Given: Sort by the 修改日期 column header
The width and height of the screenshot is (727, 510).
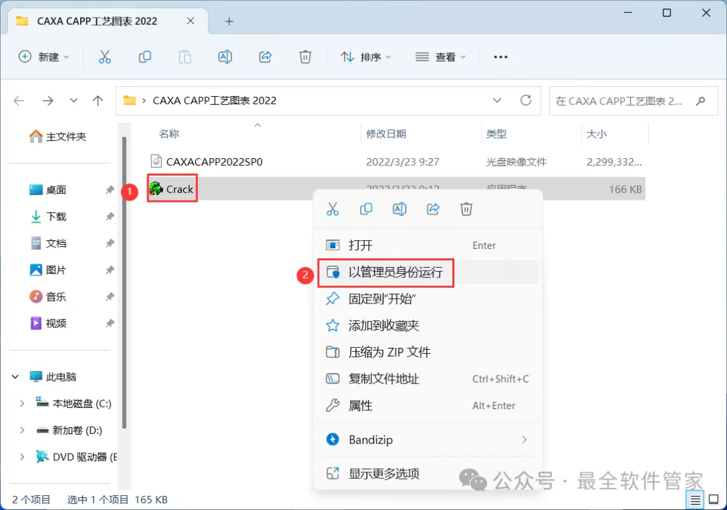Looking at the screenshot, I should pyautogui.click(x=386, y=134).
